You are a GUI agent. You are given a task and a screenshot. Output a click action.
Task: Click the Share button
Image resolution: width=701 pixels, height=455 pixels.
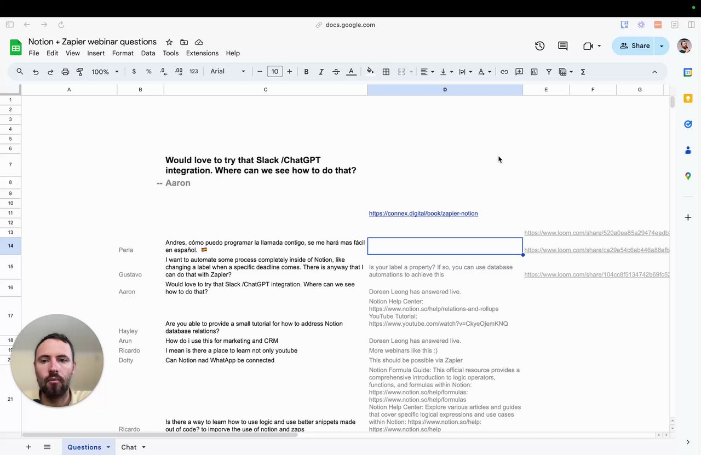coord(634,46)
